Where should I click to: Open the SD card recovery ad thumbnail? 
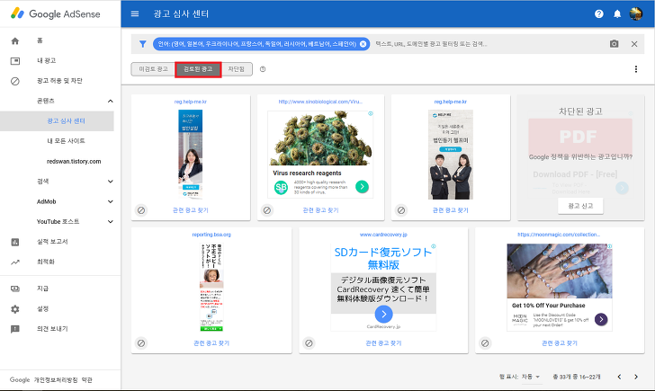coord(383,288)
